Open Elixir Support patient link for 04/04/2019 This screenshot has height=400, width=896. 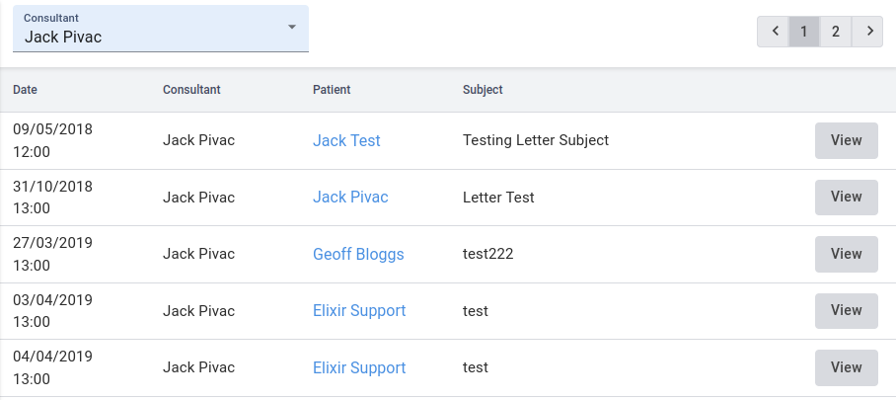coord(359,367)
